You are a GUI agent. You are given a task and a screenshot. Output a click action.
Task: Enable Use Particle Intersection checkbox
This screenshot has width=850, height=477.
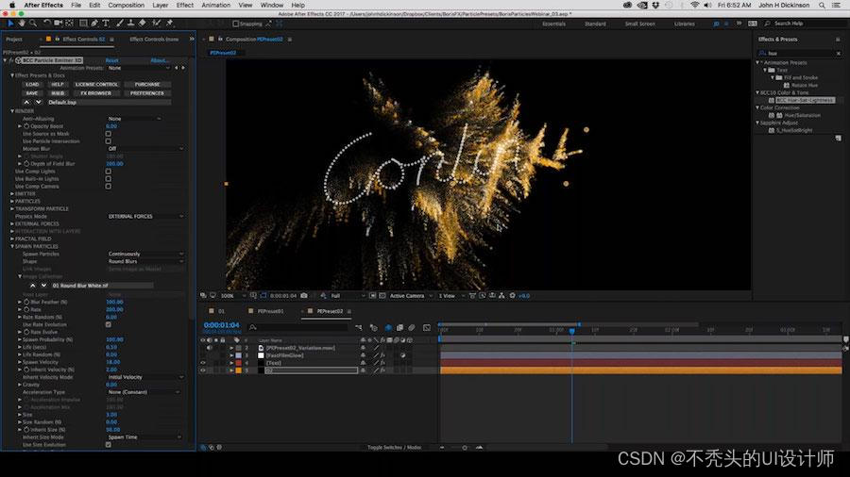[109, 141]
